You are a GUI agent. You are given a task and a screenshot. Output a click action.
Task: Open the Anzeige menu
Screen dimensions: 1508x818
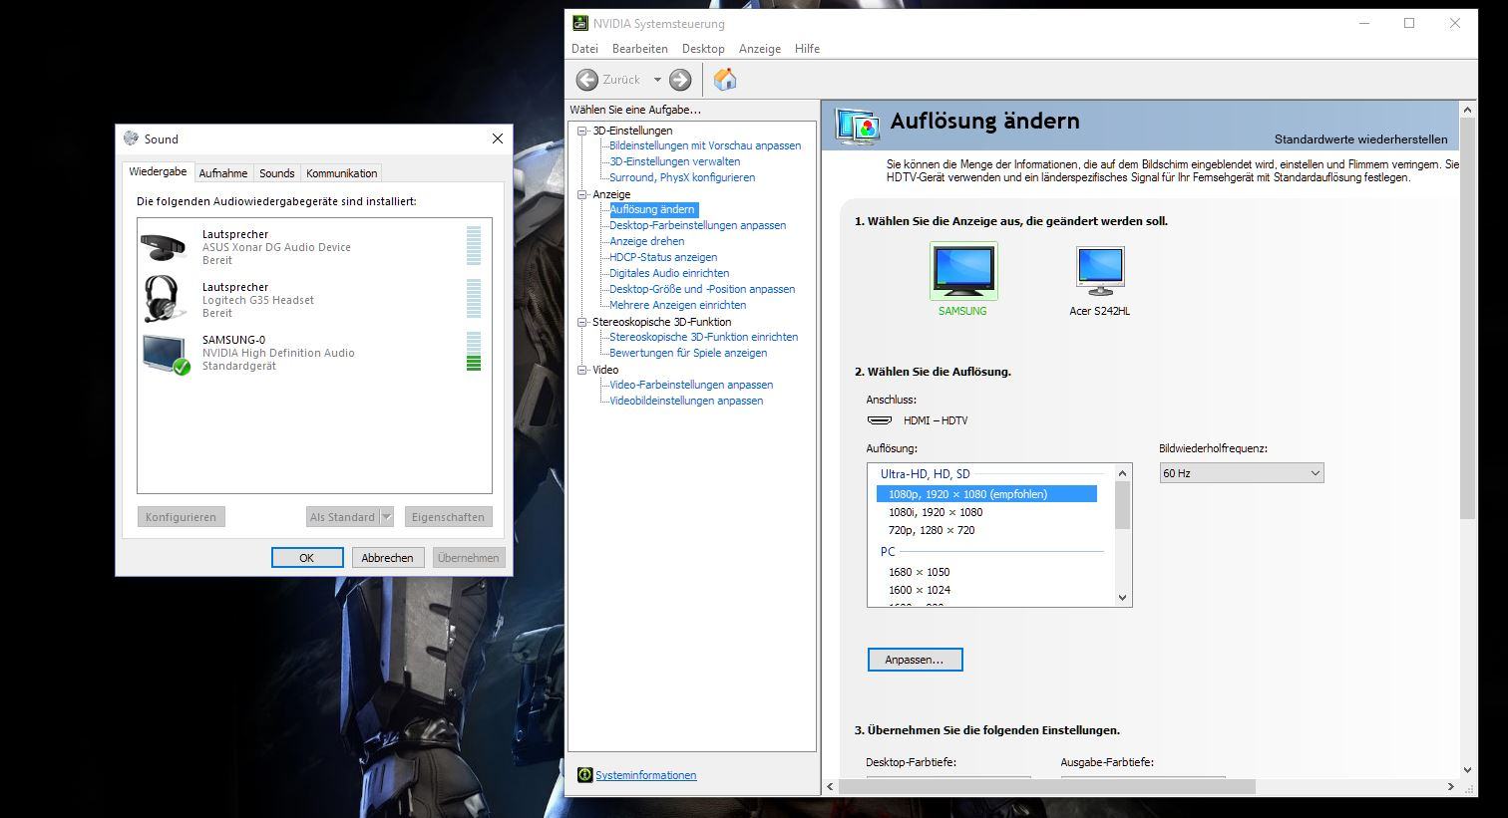[x=760, y=49]
